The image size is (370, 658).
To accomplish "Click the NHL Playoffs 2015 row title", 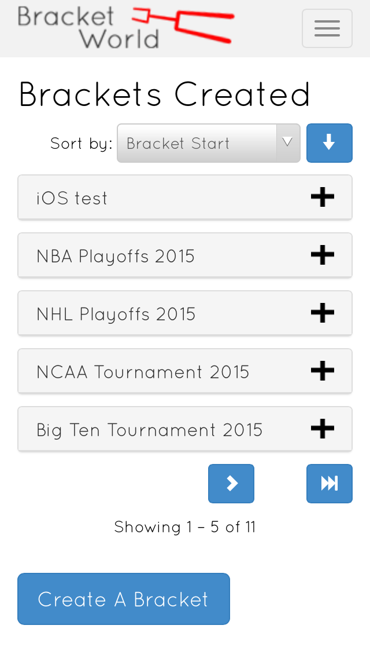I will [x=116, y=314].
